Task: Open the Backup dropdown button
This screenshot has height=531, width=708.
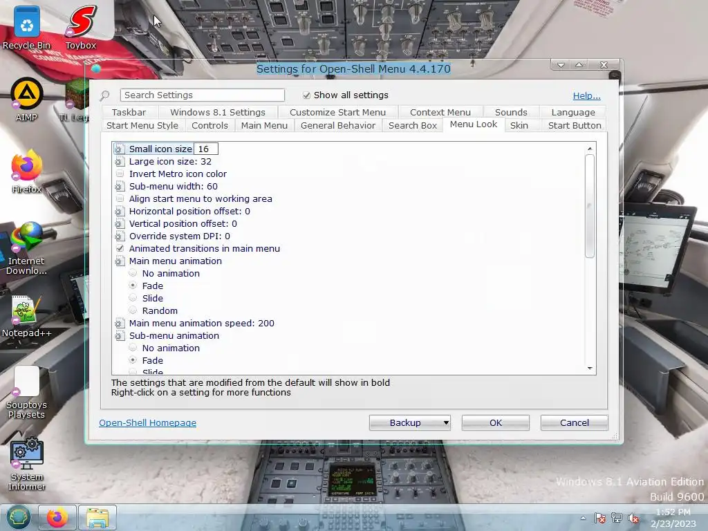Action: coord(410,422)
